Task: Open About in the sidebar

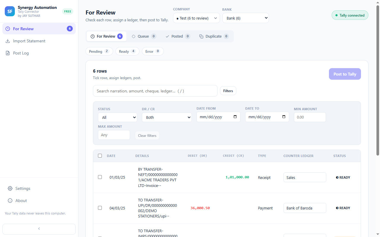Action: (x=39, y=201)
